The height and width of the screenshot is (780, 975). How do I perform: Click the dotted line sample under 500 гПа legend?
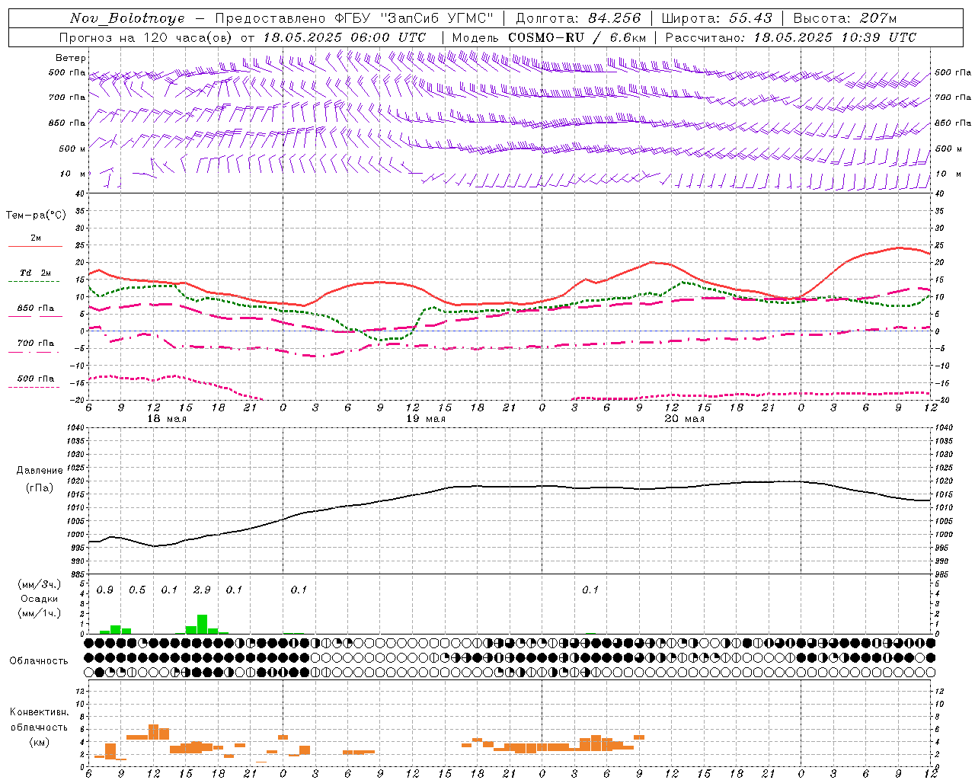tap(34, 388)
